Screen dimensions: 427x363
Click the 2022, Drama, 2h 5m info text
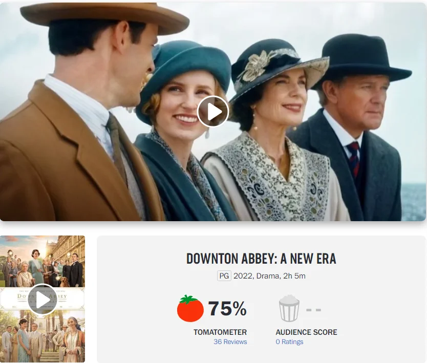coord(269,276)
